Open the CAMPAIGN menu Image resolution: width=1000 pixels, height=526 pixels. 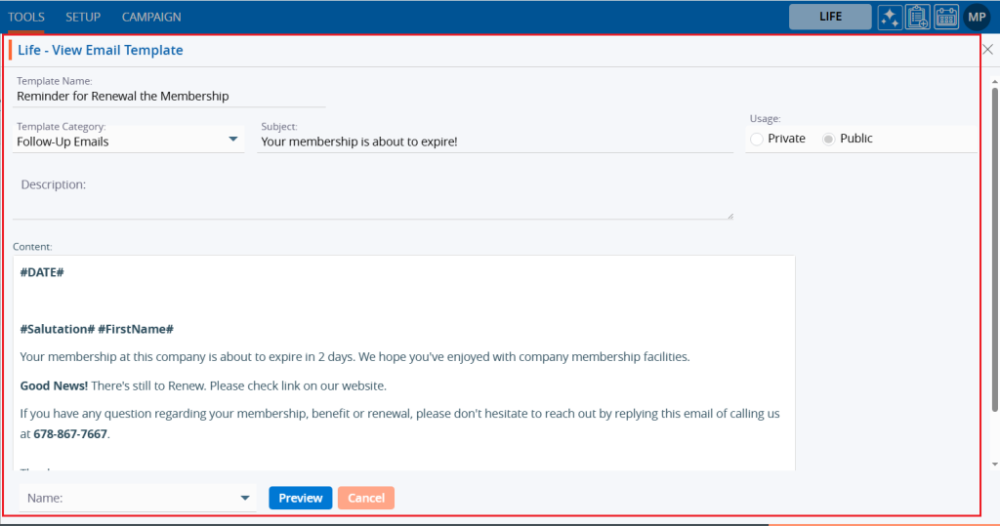click(x=151, y=17)
